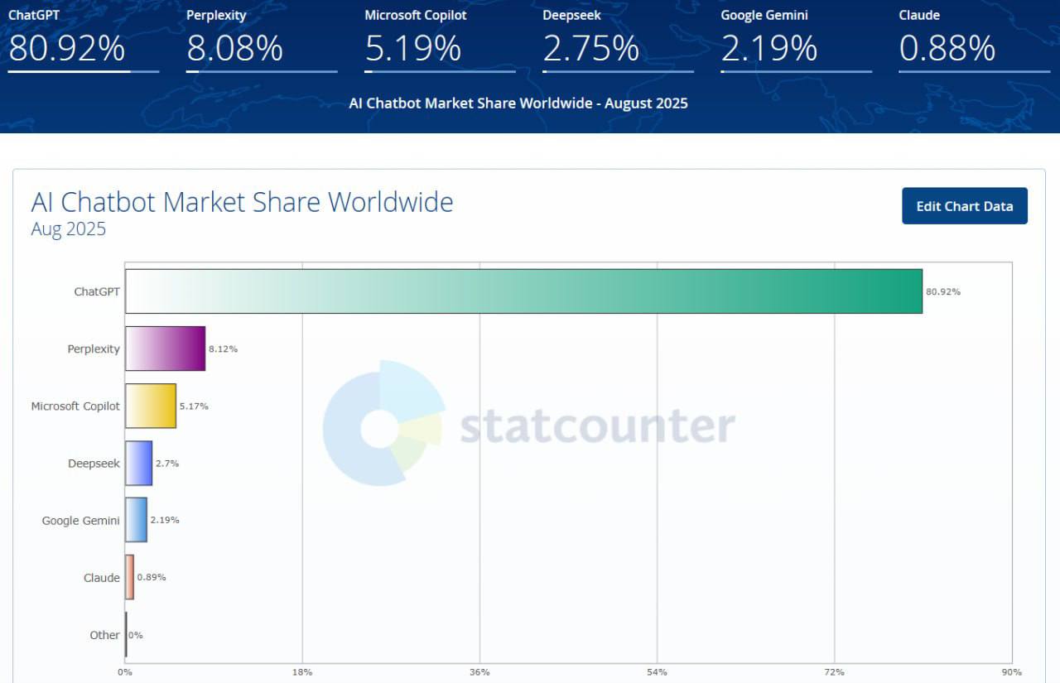
Task: Click the blue Deepseek bar
Action: 139,463
